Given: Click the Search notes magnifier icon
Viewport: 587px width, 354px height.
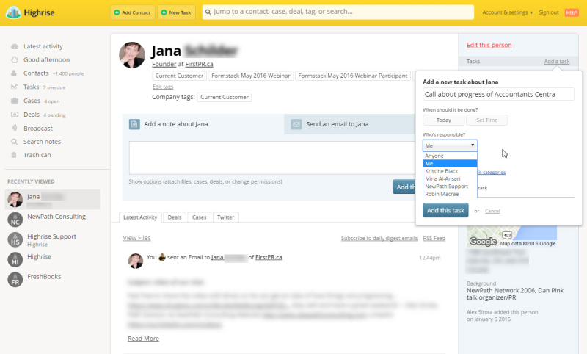Looking at the screenshot, I should (14, 142).
